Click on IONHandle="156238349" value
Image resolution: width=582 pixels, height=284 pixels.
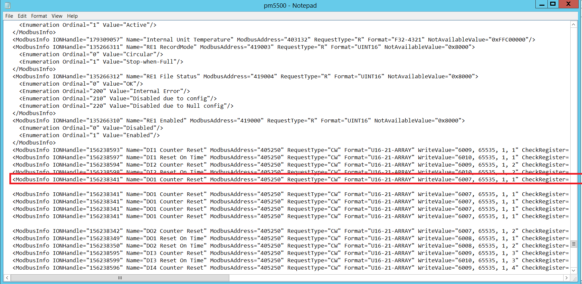point(88,238)
